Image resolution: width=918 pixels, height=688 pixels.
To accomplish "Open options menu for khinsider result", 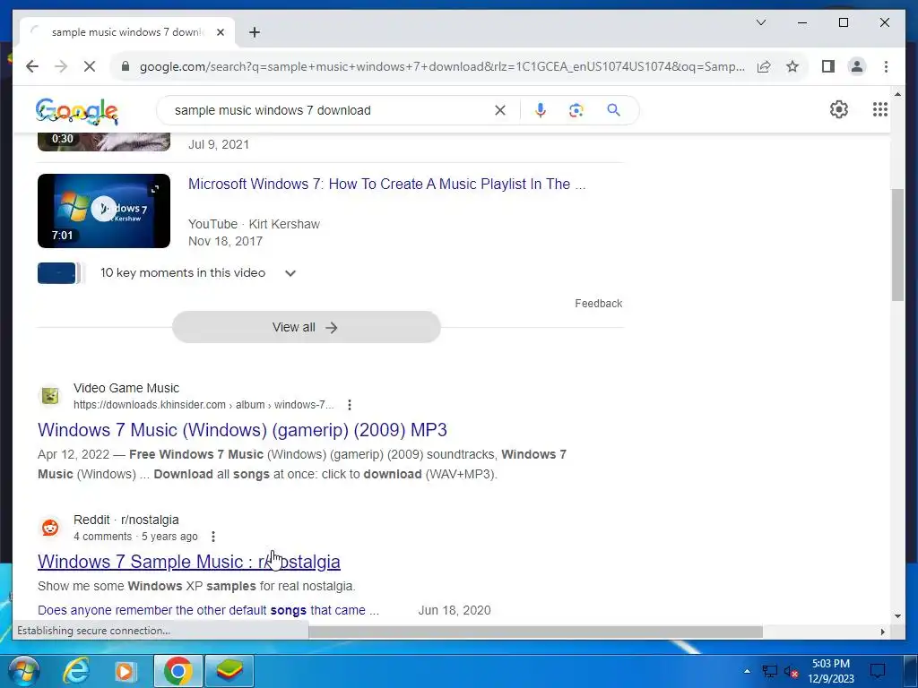I will pos(350,405).
